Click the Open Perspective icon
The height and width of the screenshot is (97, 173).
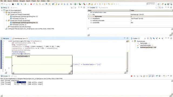tap(158, 4)
